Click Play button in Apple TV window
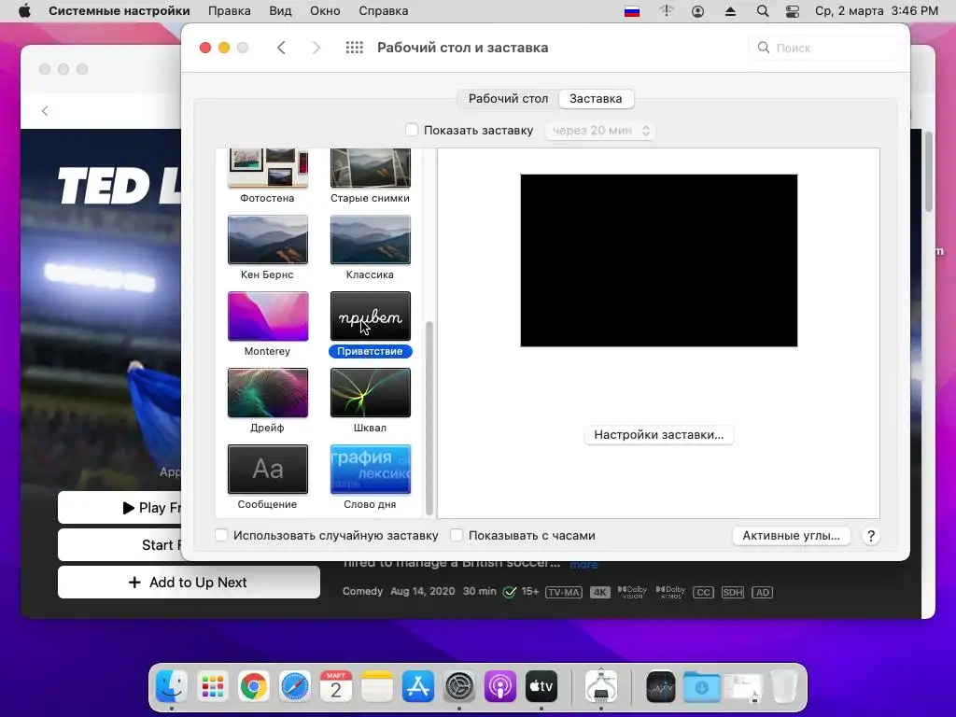Screen dimensions: 956x717 (119, 507)
